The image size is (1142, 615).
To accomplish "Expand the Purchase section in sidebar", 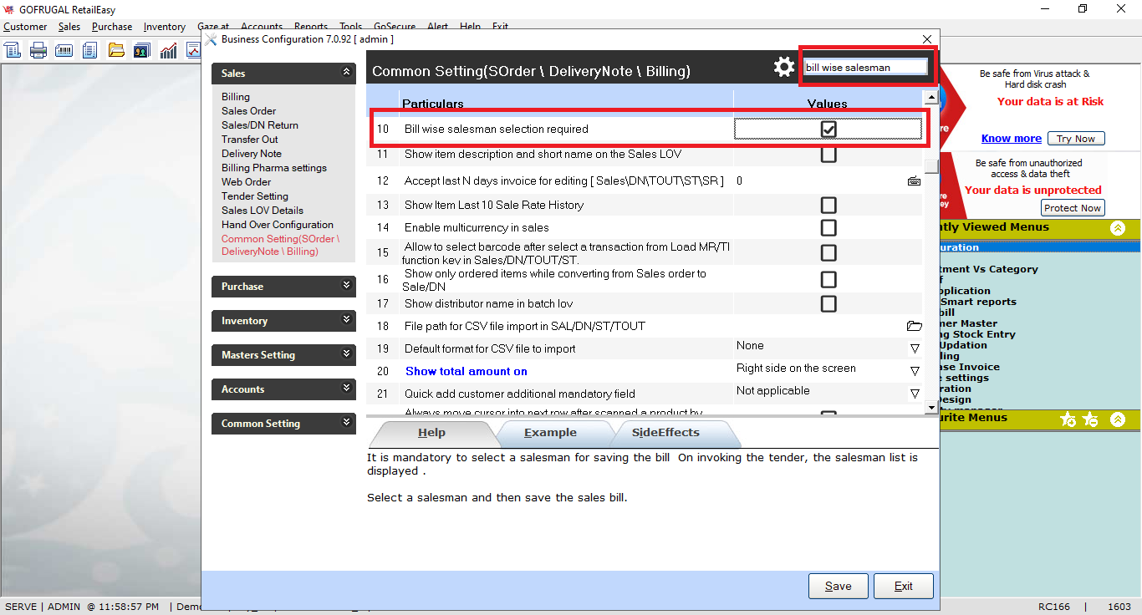I will tap(347, 286).
